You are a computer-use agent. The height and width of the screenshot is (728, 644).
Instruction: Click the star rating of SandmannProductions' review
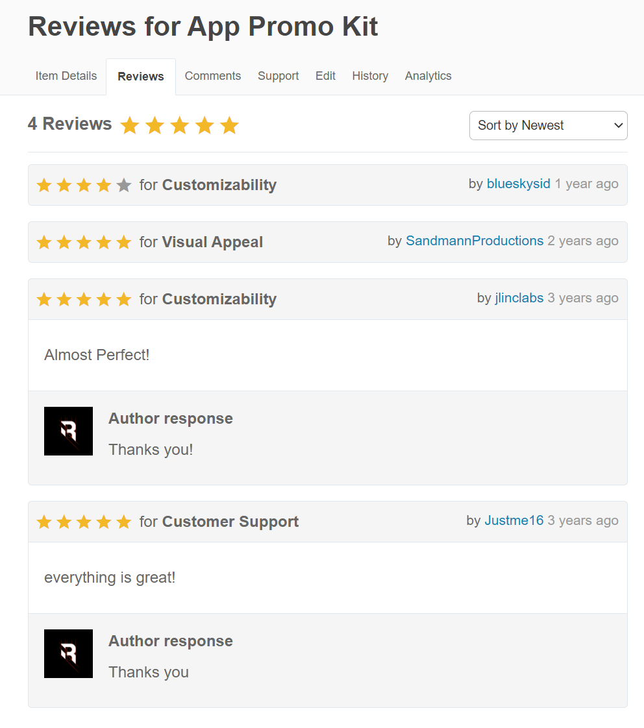point(84,243)
